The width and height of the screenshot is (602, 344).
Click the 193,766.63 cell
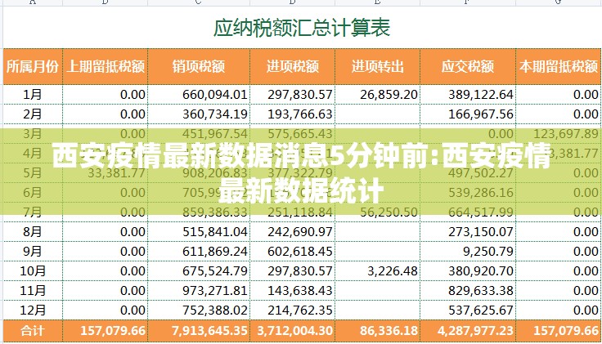[x=293, y=114]
